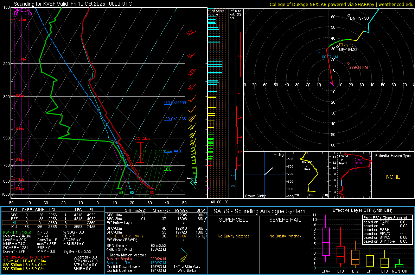Click the '-30 C=29209'' level label
The width and height of the screenshot is (415, 275).
tap(175, 103)
